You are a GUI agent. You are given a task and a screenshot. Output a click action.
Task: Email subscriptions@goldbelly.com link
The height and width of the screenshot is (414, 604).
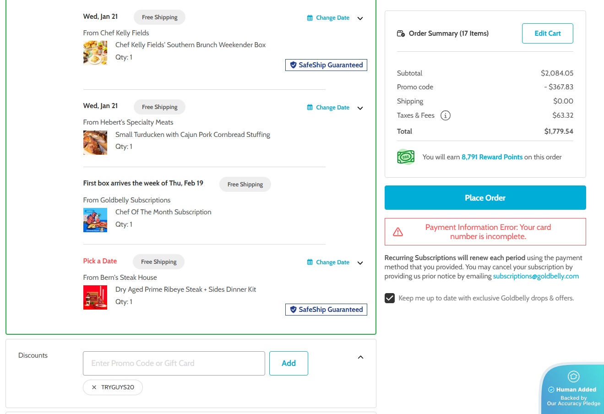click(x=536, y=276)
